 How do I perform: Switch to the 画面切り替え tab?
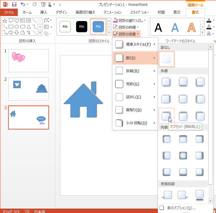85,12
